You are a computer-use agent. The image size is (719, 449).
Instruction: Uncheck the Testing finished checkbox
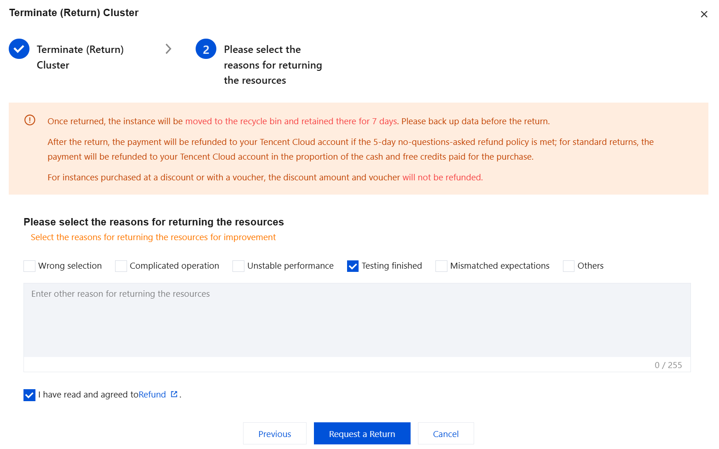pyautogui.click(x=353, y=266)
